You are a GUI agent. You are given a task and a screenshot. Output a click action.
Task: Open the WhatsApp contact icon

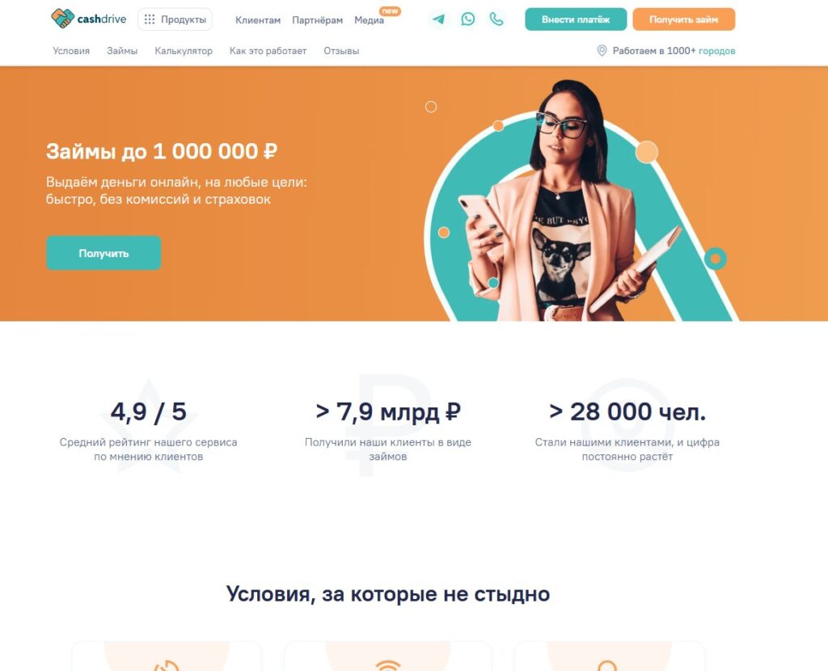coord(468,19)
